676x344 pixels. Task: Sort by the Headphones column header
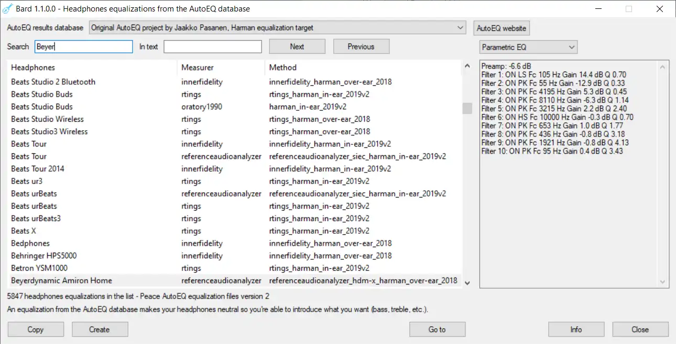click(x=92, y=67)
